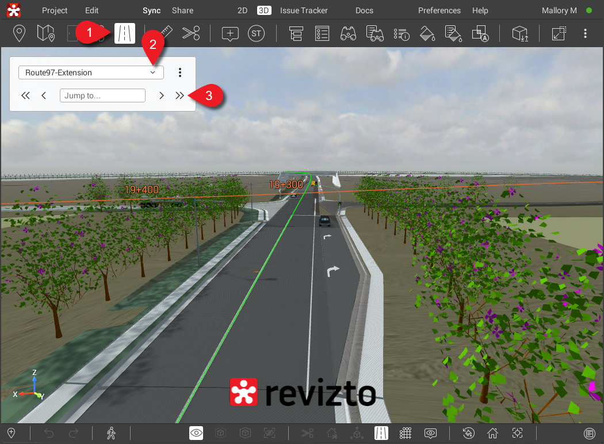Click the add issue comment icon

coord(230,33)
